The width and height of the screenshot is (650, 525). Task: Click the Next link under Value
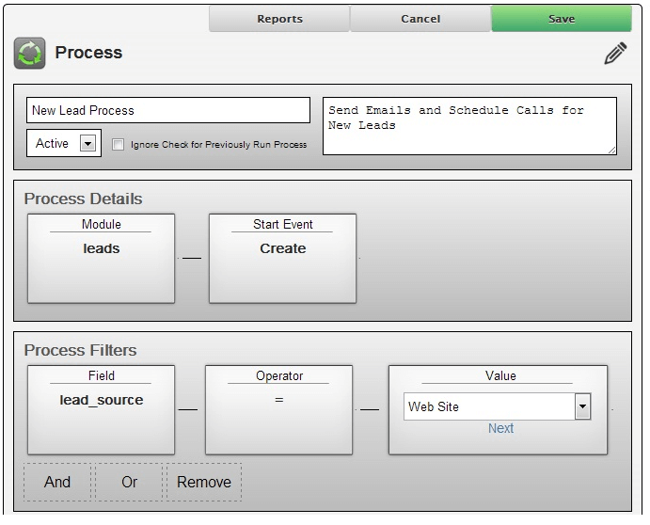[x=500, y=428]
